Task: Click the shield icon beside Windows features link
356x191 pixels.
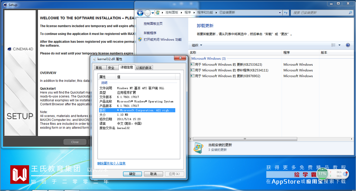Action: pyautogui.click(x=140, y=40)
